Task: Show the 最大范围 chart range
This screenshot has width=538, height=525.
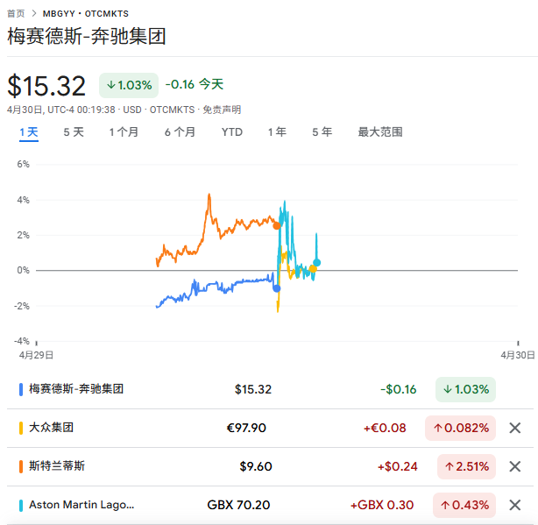Action: coord(380,132)
